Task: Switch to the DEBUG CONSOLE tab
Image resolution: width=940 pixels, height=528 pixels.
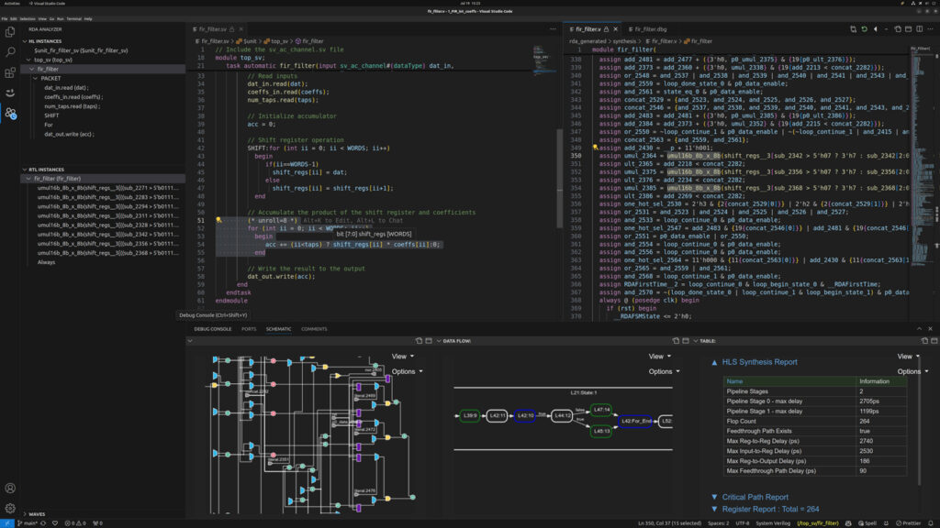Action: point(212,329)
